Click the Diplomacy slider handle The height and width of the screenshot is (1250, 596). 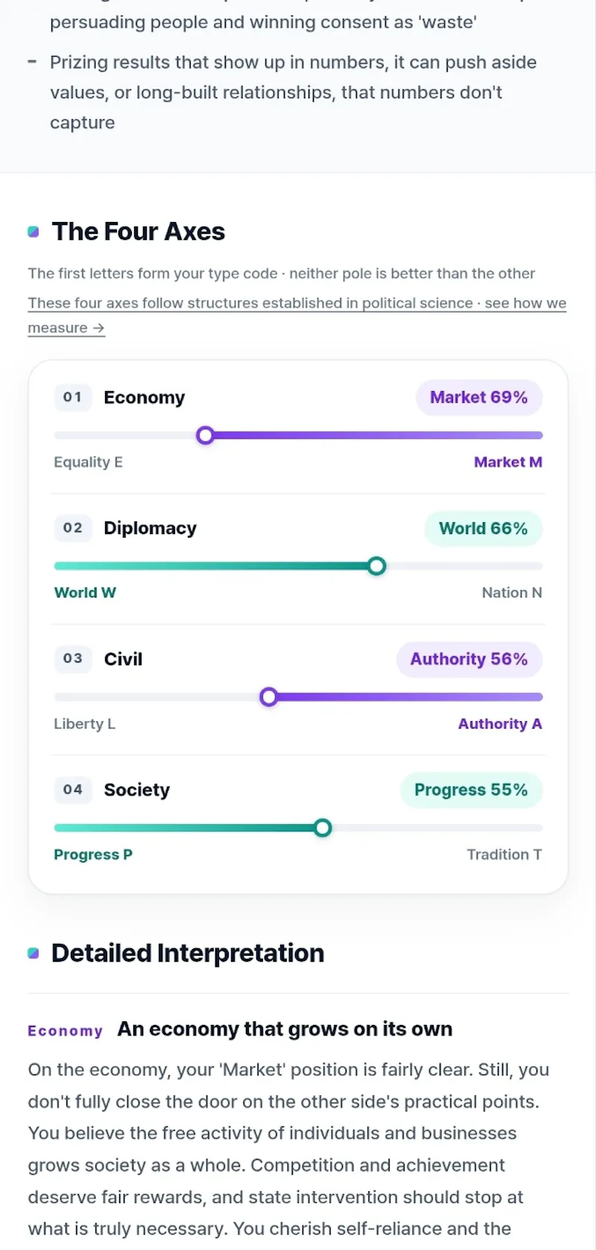(377, 566)
